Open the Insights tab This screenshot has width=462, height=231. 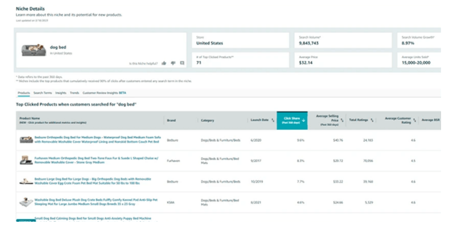(61, 93)
